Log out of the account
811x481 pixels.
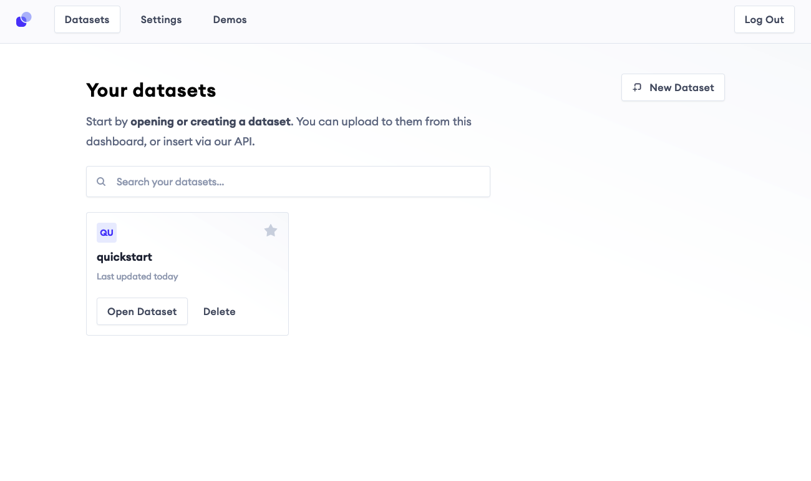point(764,19)
